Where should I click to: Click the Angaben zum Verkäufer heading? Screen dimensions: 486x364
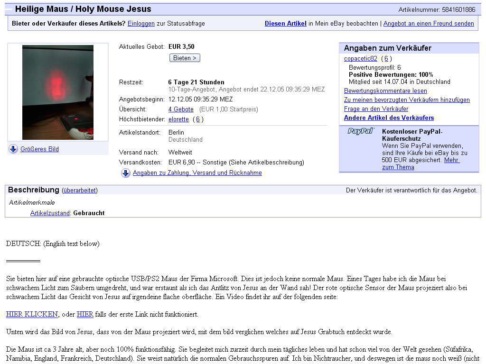(387, 48)
